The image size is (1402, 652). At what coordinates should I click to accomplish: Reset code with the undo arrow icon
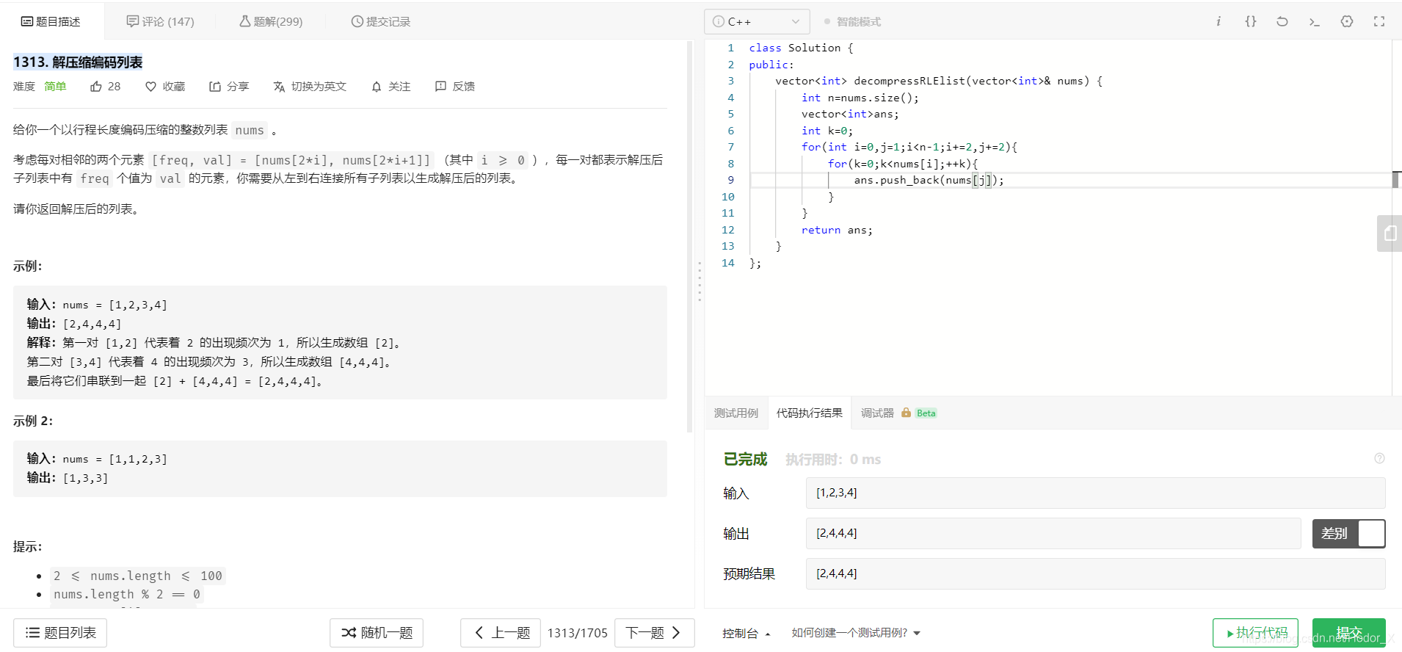coord(1282,21)
